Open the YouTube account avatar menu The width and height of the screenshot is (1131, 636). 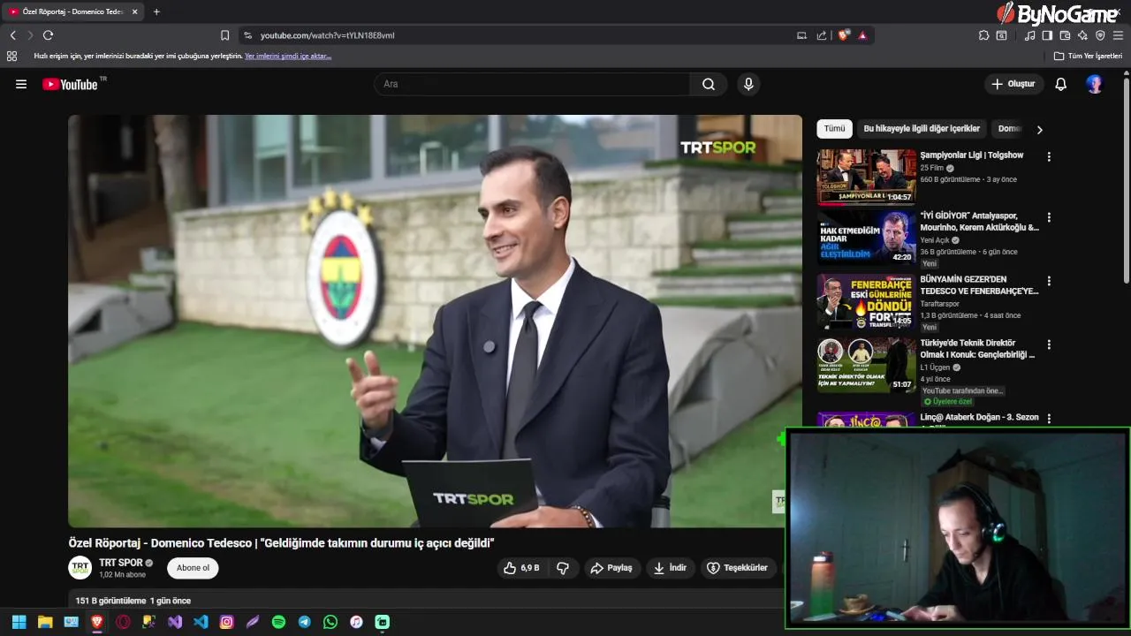[1095, 84]
